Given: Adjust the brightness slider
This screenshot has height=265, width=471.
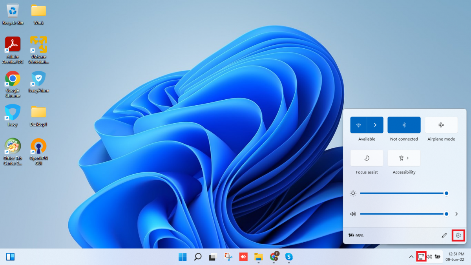Looking at the screenshot, I should tap(404, 193).
